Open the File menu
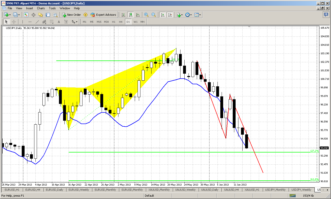Viewport: 331px width, 199px height. click(10, 8)
